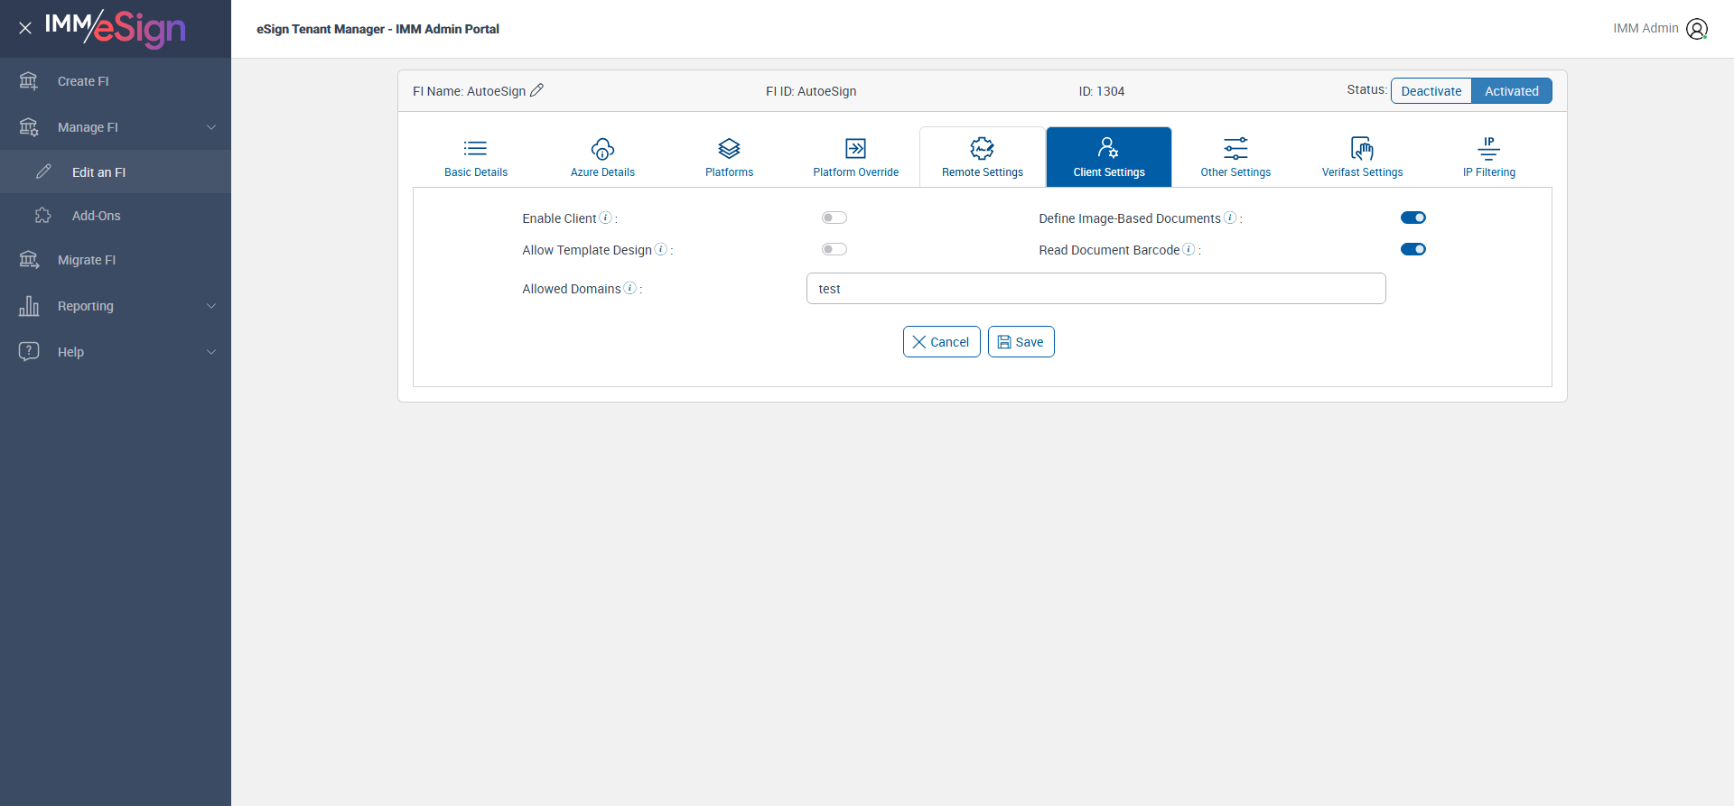Screen dimensions: 1734x806
Task: Switch to the Platform Override tab
Action: 856,157
